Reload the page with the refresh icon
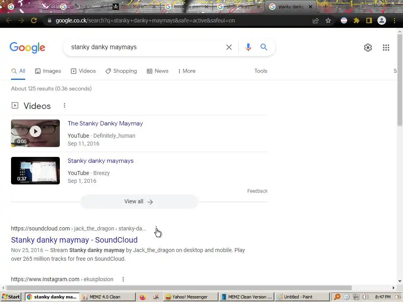The height and width of the screenshot is (302, 403). 34,20
